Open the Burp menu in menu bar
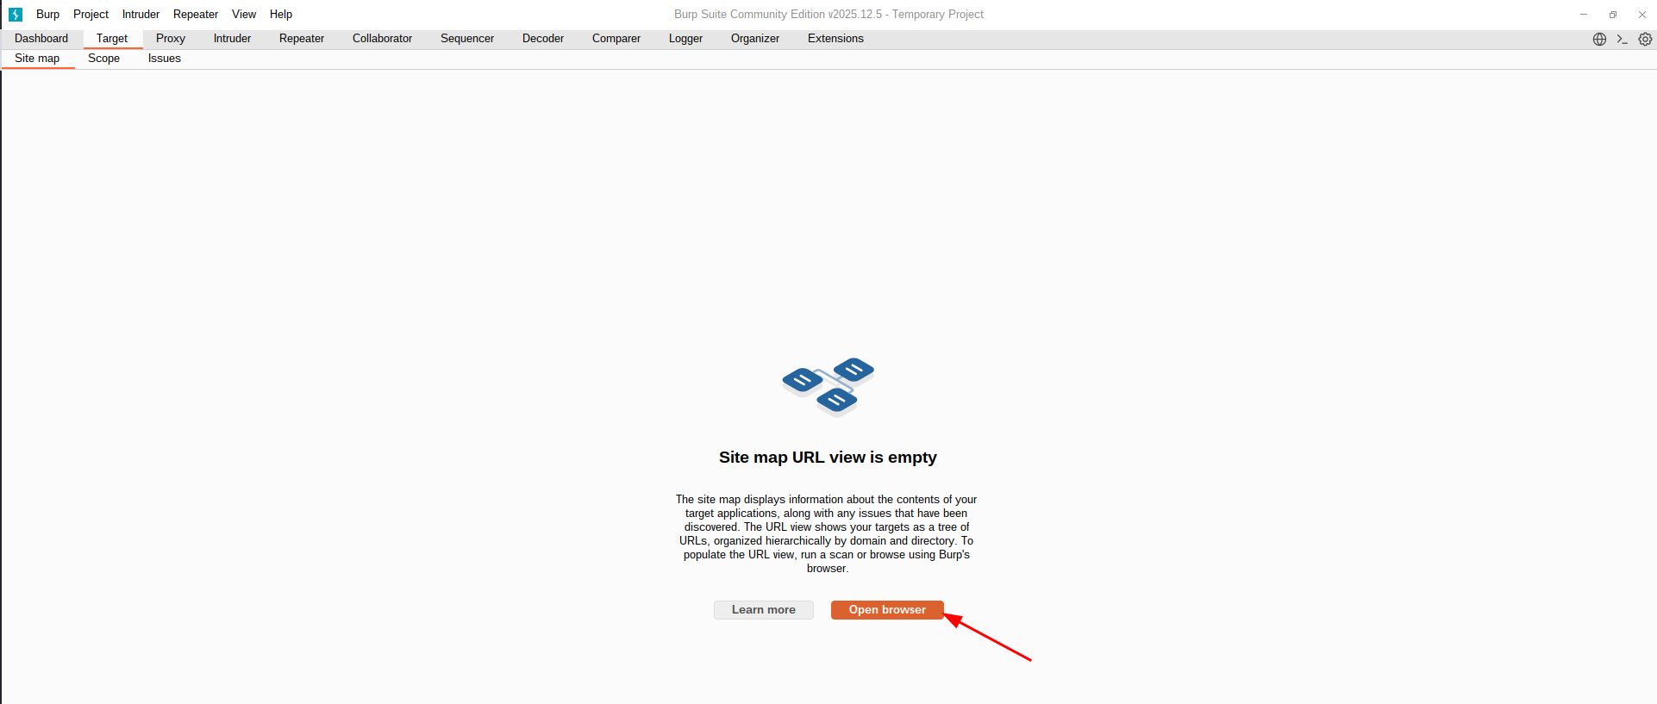The width and height of the screenshot is (1657, 704). (47, 15)
